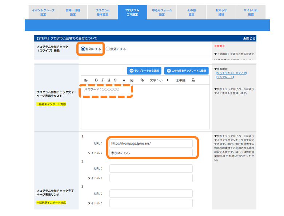
Task: Toggle strikethrough formatting in the editor
Action: (115, 80)
